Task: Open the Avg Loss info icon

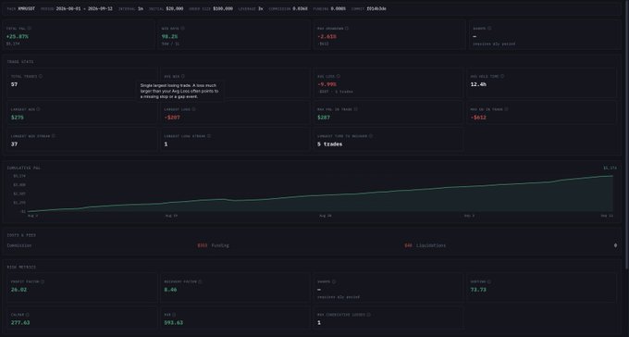Action: 339,76
